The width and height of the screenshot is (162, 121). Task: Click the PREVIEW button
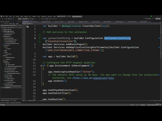pyautogui.click(x=158, y=19)
